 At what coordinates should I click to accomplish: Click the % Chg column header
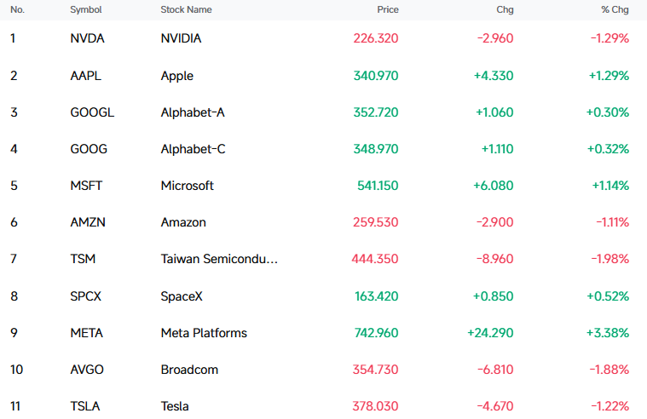coord(615,9)
